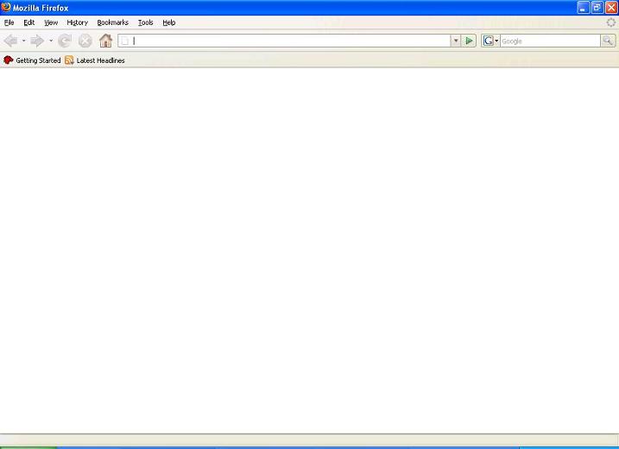Click the activity throbber icon
619x449 pixels.
point(610,22)
